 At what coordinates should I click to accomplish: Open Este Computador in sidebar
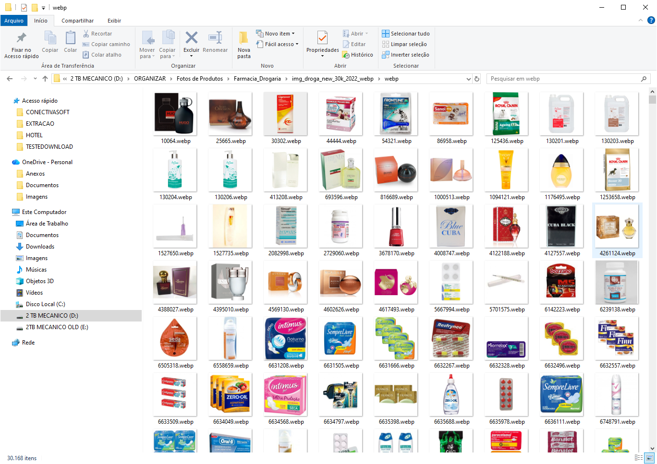44,212
